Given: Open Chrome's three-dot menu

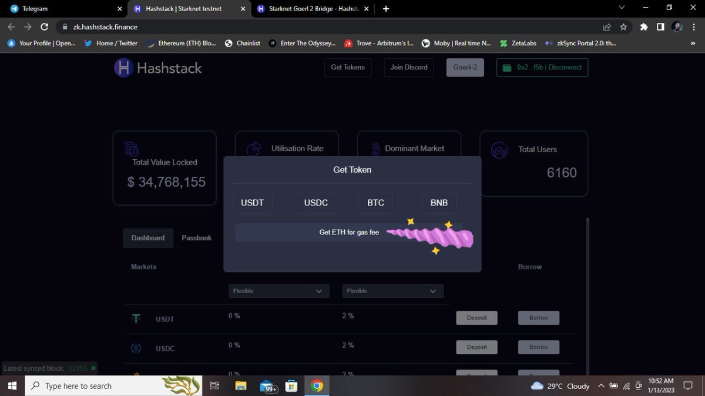Looking at the screenshot, I should point(694,27).
